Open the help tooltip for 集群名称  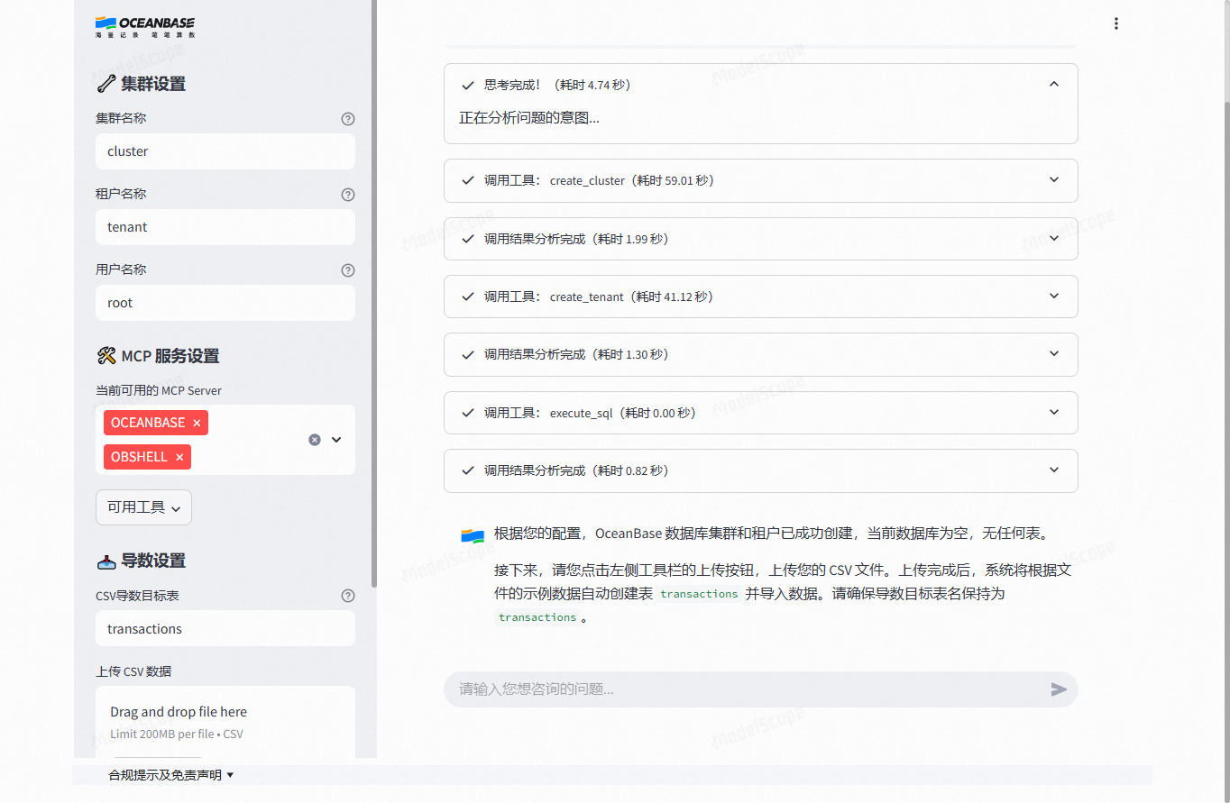[x=347, y=118]
